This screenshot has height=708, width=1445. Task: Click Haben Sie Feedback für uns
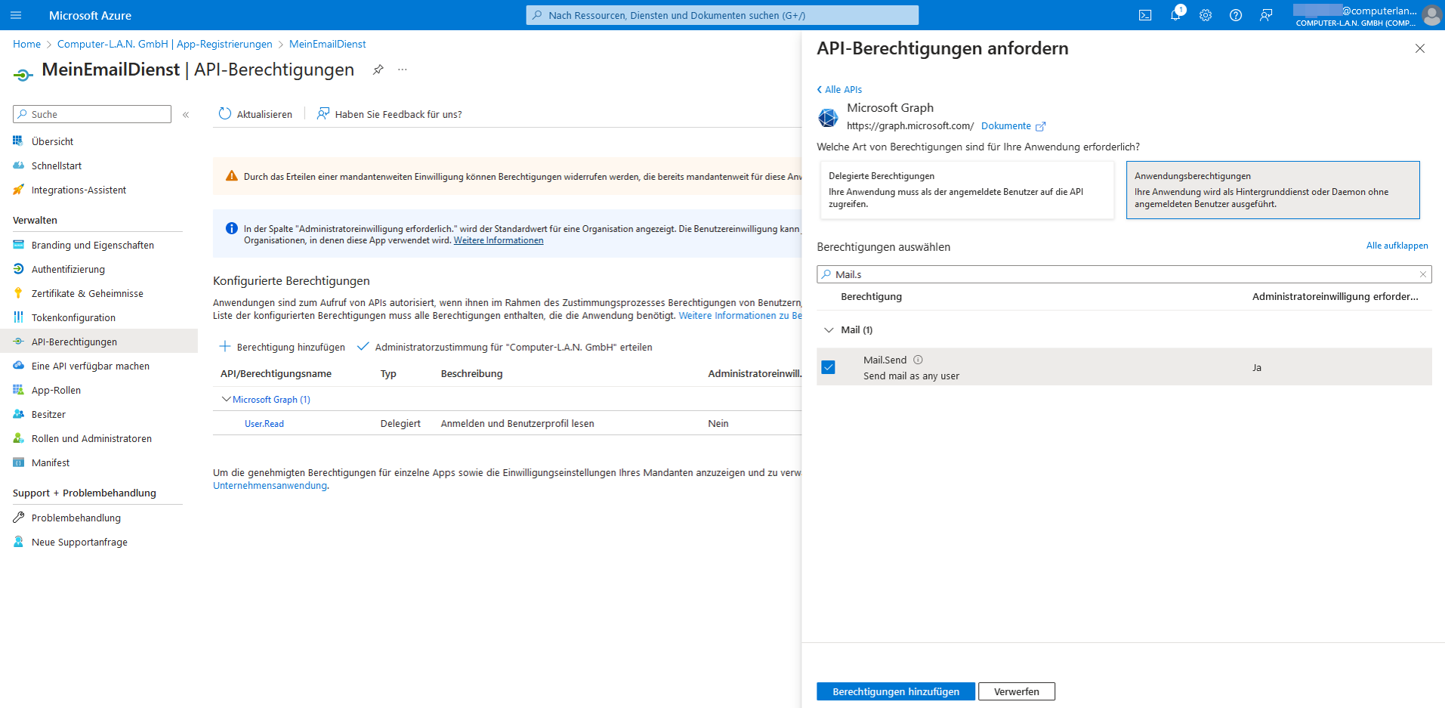pos(389,114)
